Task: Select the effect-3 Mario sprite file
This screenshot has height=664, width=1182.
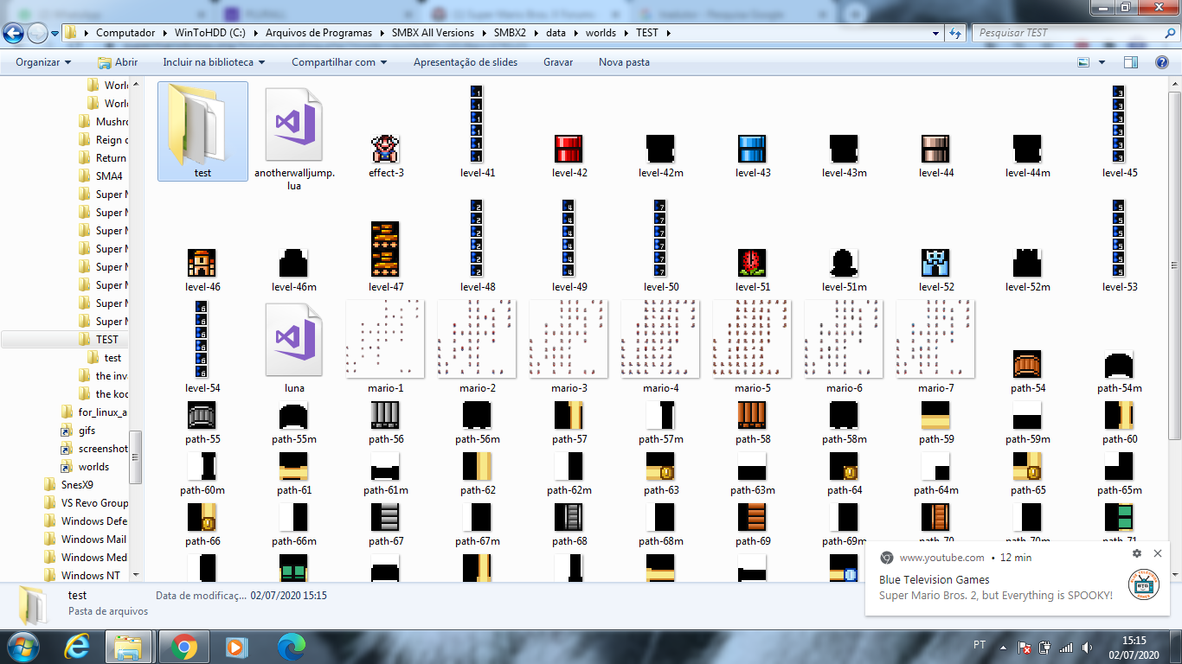Action: click(x=386, y=149)
